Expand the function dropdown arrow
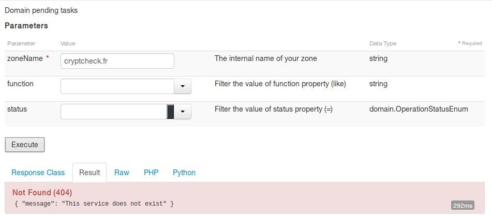The image size is (492, 217). [x=183, y=86]
